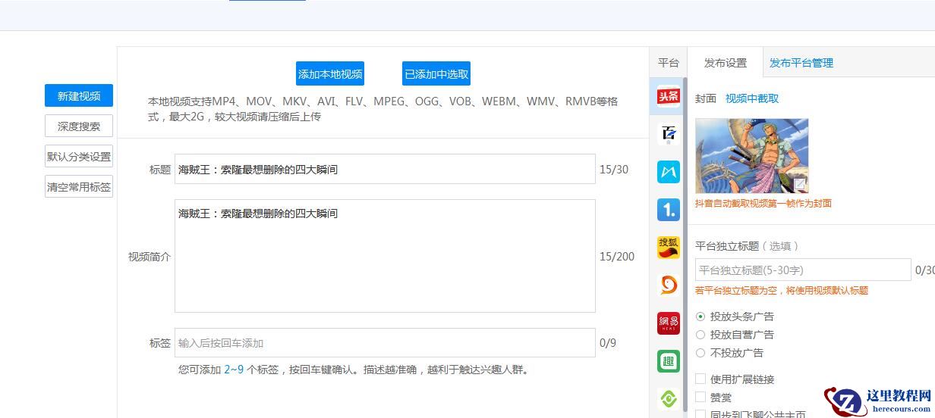Switch to the 发布平台管理 tab
The width and height of the screenshot is (935, 418).
tap(801, 63)
